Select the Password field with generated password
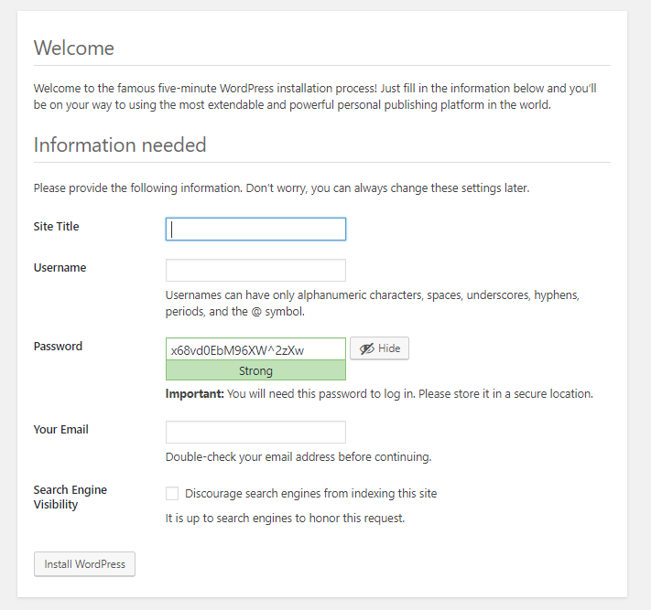The height and width of the screenshot is (610, 651). (255, 349)
